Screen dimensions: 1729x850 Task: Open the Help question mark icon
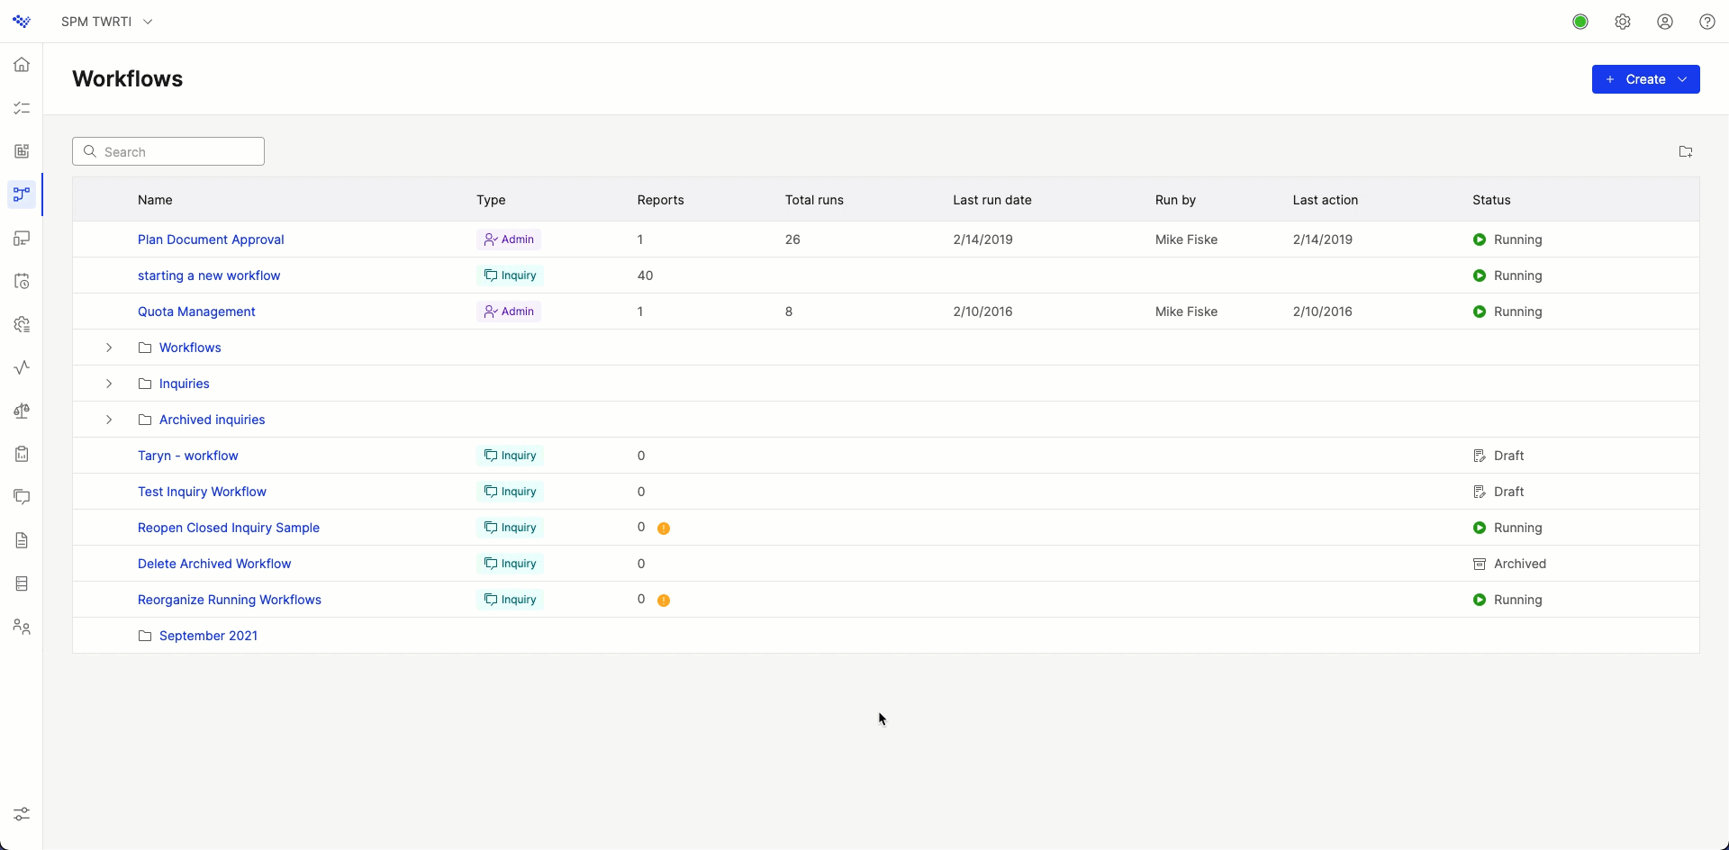(x=1706, y=22)
